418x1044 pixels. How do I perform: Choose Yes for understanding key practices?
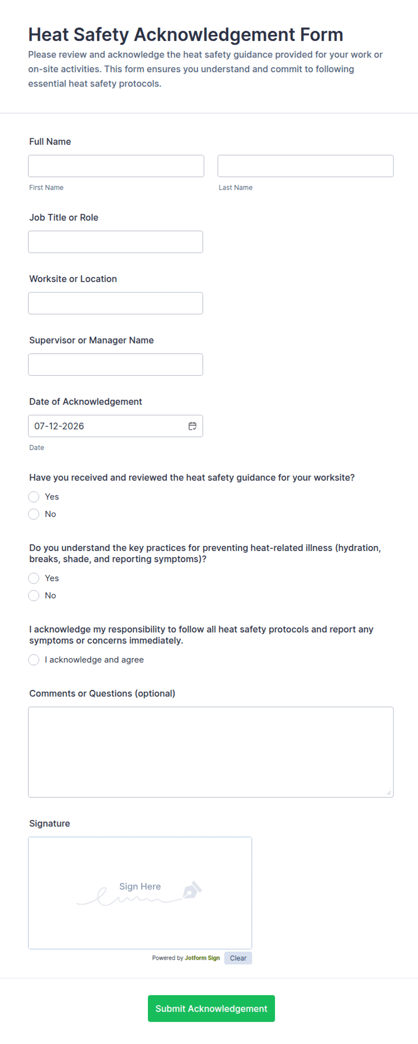click(x=34, y=578)
